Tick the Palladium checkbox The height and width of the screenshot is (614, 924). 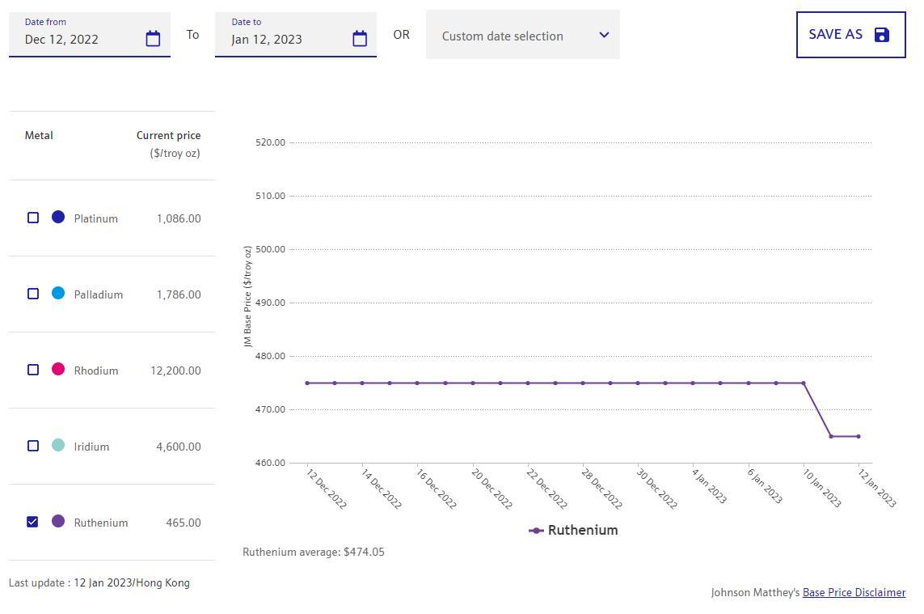pyautogui.click(x=33, y=294)
